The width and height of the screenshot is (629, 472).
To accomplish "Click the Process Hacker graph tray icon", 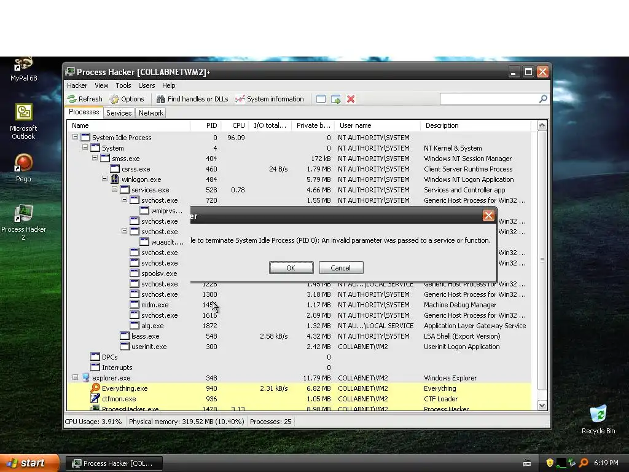I will 561,463.
